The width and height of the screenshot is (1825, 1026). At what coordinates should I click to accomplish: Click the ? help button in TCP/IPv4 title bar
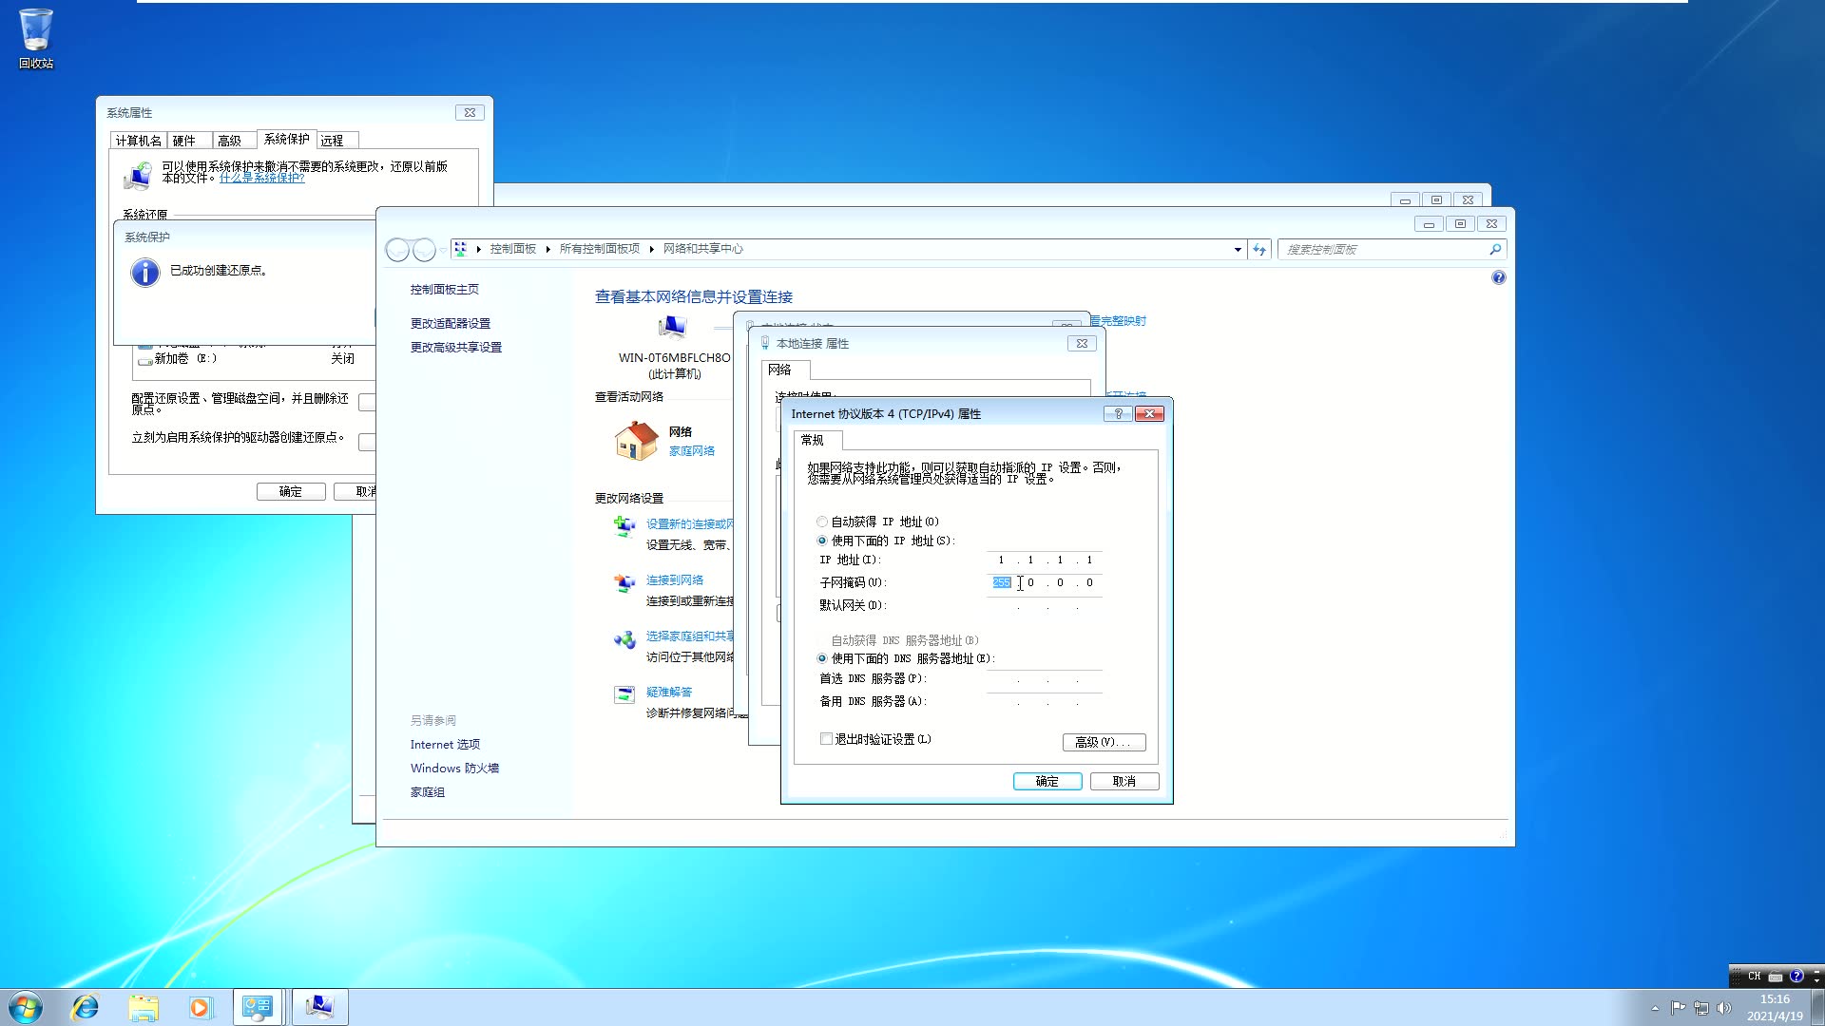click(x=1118, y=414)
